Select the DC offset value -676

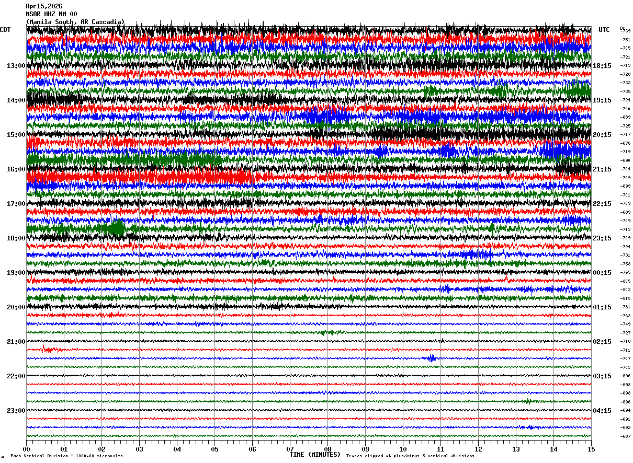pyautogui.click(x=625, y=143)
